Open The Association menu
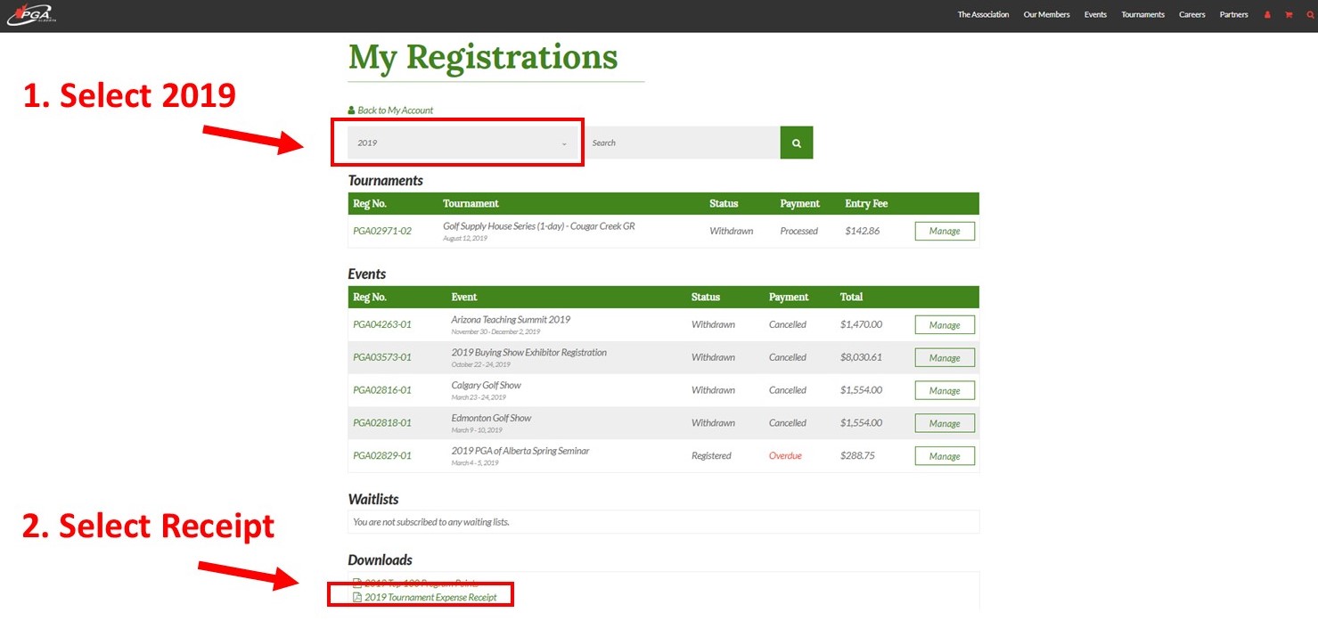 tap(983, 15)
